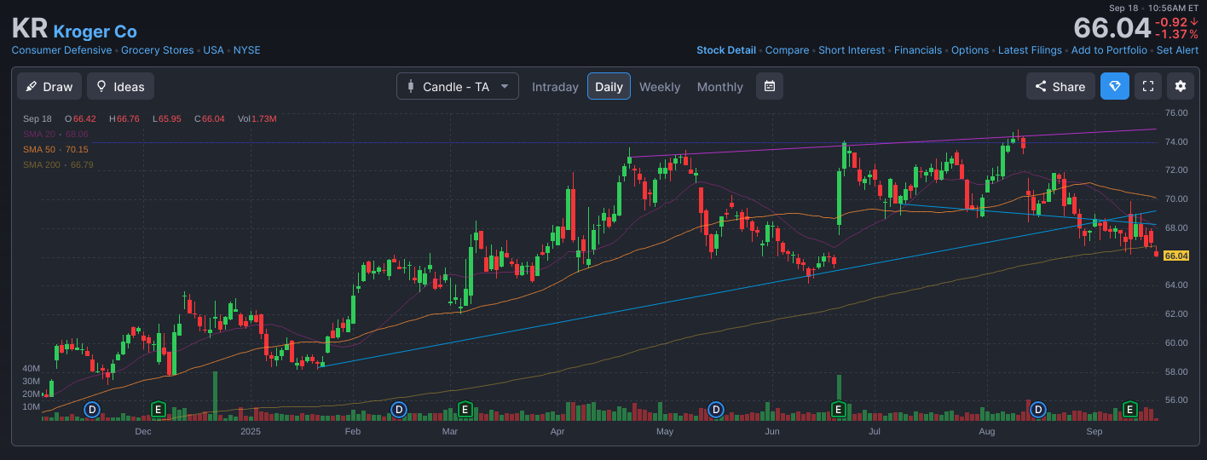Screen dimensions: 1207x460
Task: Open the Options link
Action: pos(970,50)
